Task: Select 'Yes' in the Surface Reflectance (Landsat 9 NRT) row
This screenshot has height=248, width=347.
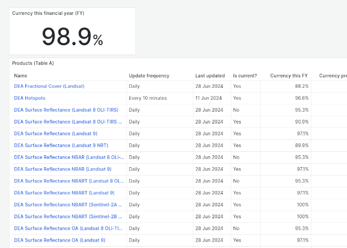Action: (237, 145)
